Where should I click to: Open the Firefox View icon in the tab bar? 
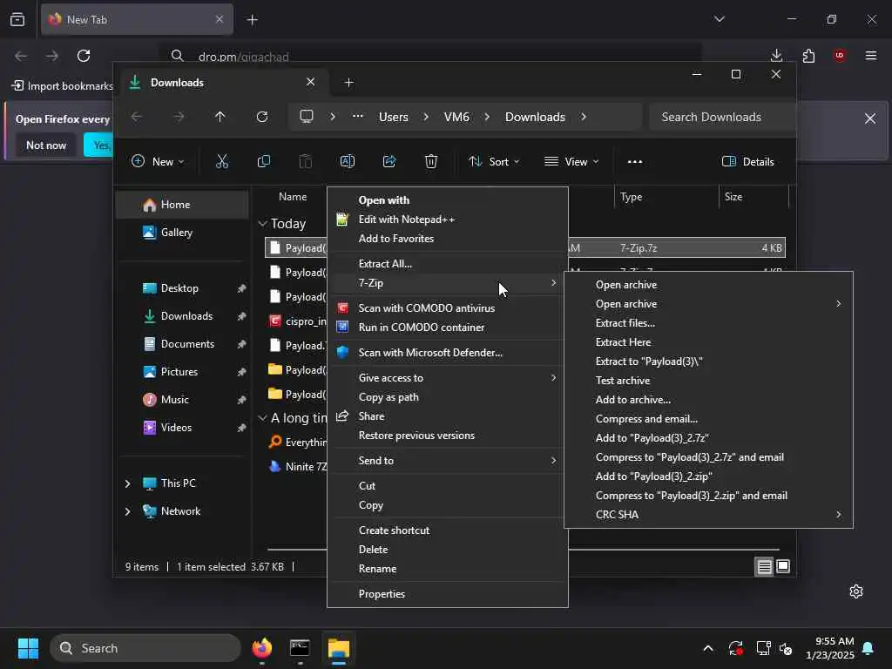tap(17, 19)
